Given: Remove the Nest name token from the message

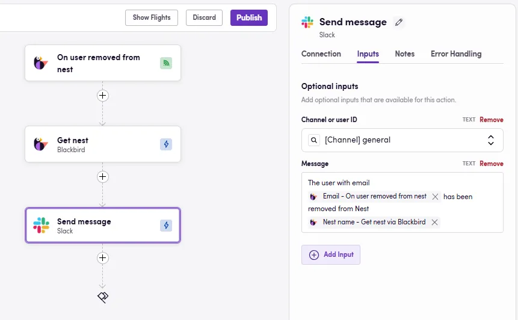Looking at the screenshot, I should coord(434,223).
